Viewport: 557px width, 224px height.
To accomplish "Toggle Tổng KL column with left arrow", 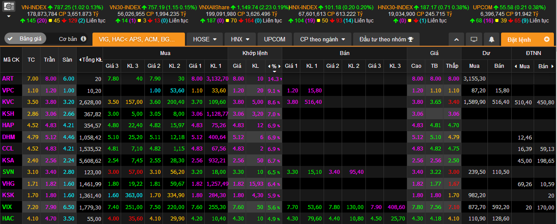I will (80, 60).
